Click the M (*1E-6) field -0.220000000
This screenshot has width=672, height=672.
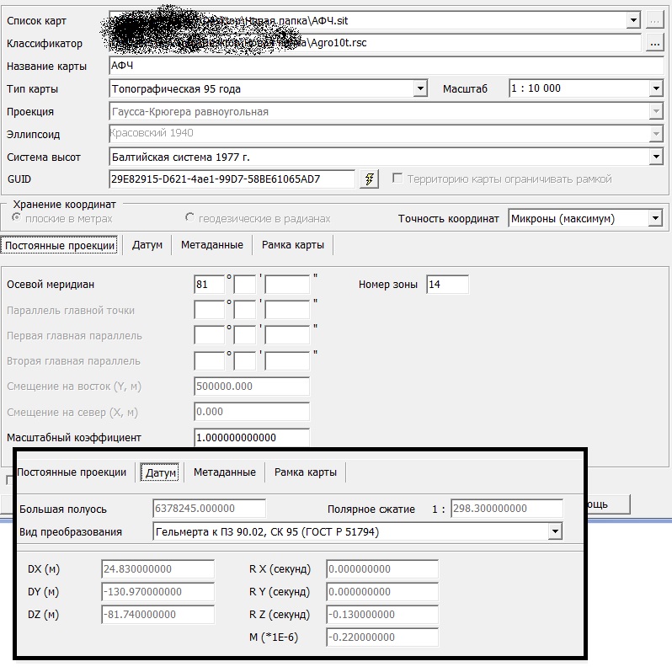tap(382, 637)
